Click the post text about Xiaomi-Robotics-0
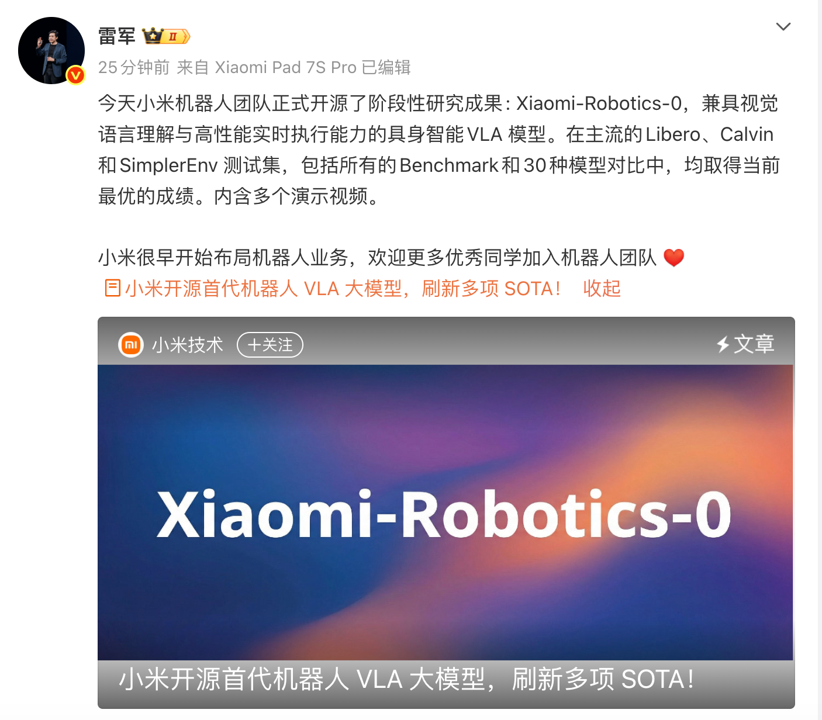The height and width of the screenshot is (720, 822). [x=438, y=150]
